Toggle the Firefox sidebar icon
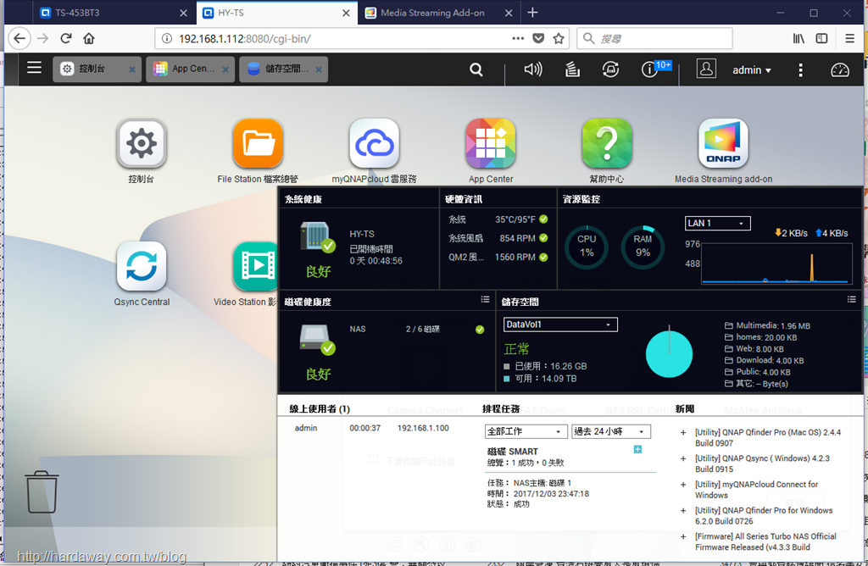 [x=821, y=38]
